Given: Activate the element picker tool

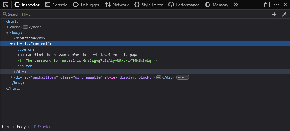Looking at the screenshot, I should pyautogui.click(x=6, y=5).
